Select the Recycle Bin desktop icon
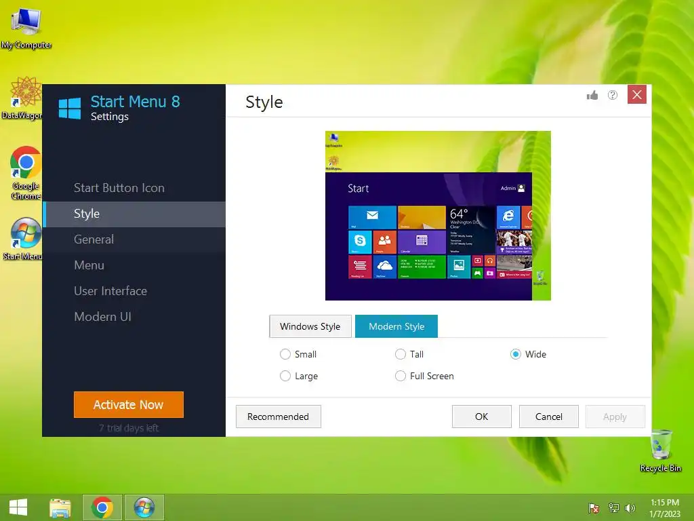The image size is (694, 521). (660, 451)
